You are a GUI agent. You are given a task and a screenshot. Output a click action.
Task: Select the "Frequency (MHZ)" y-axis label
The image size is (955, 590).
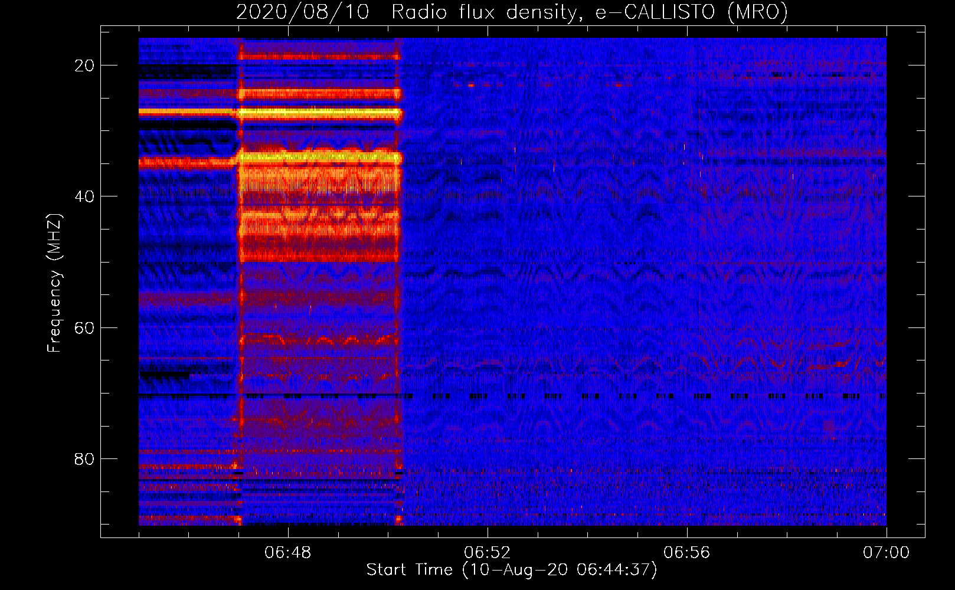click(x=54, y=283)
